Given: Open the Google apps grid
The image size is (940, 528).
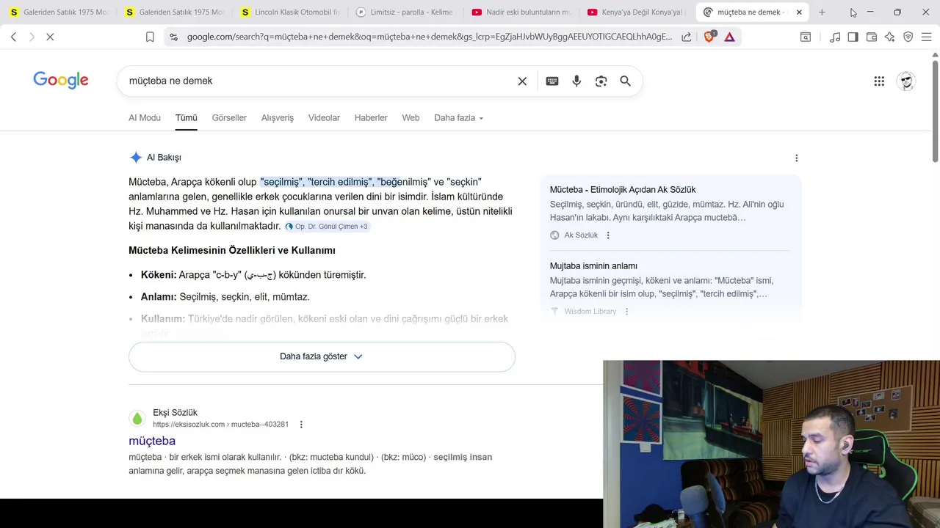Looking at the screenshot, I should coord(879,81).
